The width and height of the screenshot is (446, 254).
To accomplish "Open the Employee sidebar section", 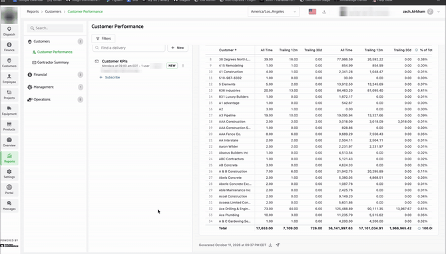I will 9,78.
